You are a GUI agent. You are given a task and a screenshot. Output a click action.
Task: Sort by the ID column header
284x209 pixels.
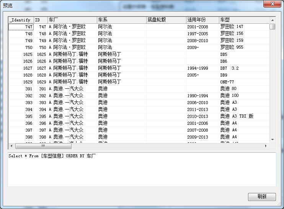(41, 20)
